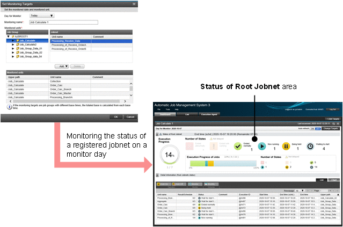Click the Job_Calculate2 folder icon
343x227 pixels.
[18, 45]
